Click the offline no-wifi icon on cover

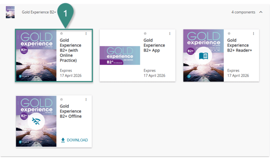(x=36, y=121)
